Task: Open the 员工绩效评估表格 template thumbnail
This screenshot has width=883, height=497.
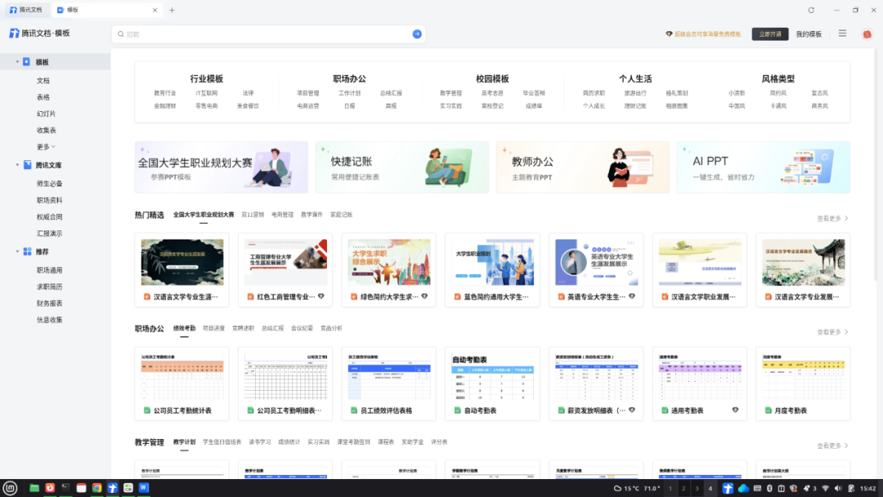Action: pyautogui.click(x=389, y=376)
